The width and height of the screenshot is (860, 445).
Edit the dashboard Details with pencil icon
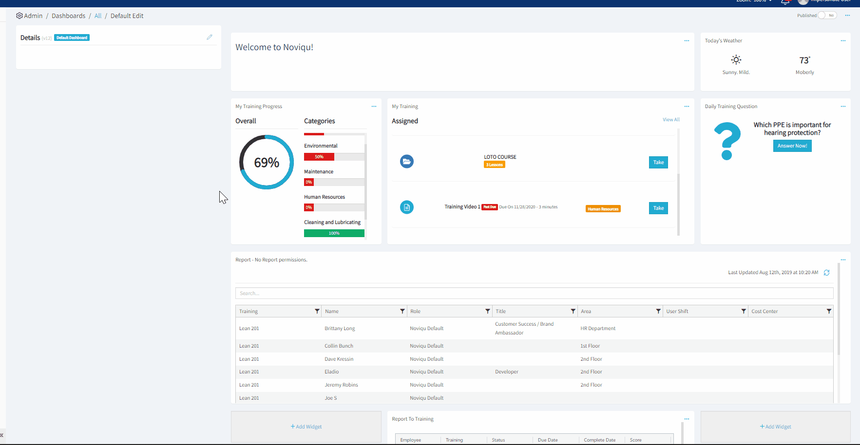(210, 37)
